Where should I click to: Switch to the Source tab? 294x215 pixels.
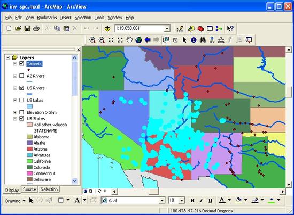[29, 189]
